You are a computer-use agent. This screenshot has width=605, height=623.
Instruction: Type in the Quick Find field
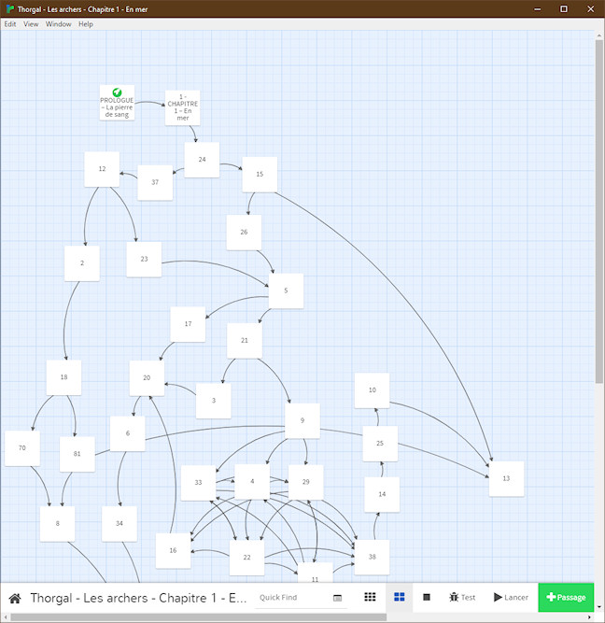coord(291,598)
